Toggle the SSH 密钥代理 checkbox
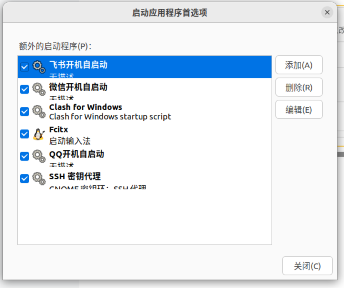 click(25, 179)
